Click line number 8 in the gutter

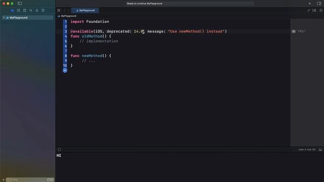66,56
